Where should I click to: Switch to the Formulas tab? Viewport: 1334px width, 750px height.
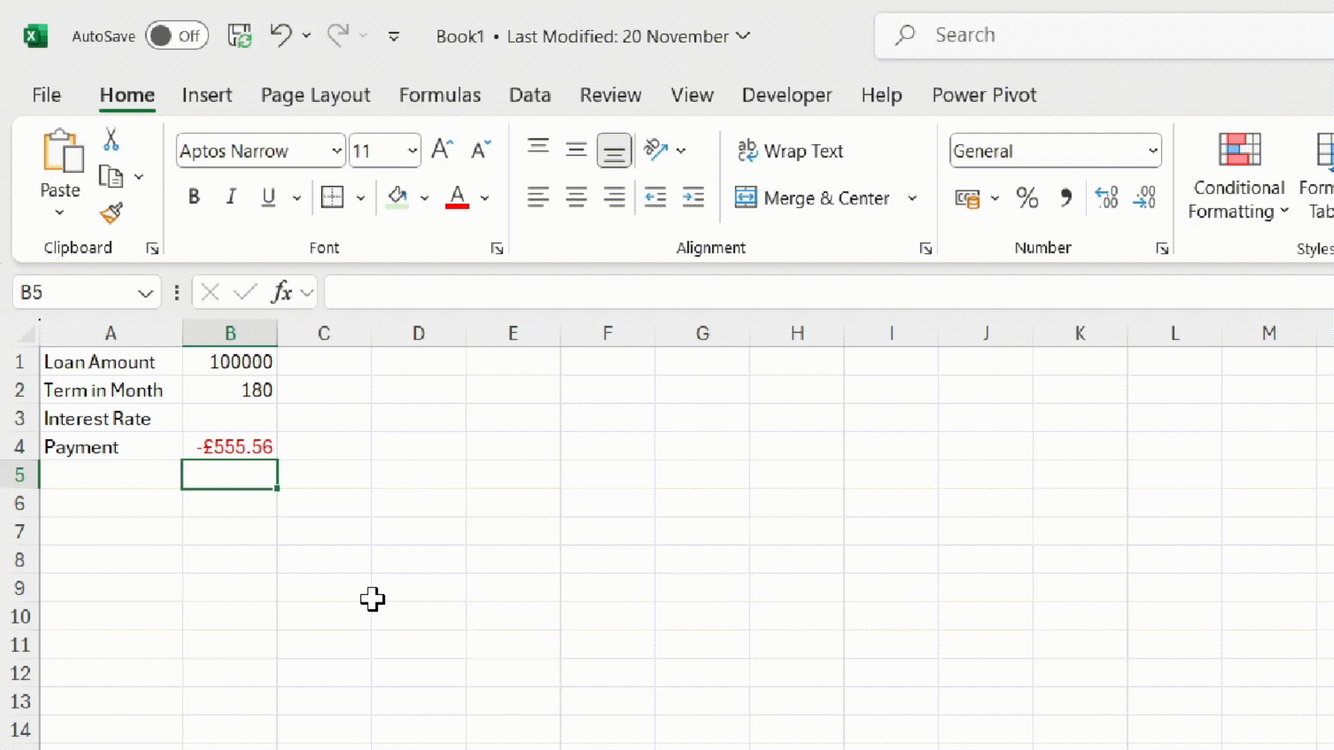click(x=439, y=95)
